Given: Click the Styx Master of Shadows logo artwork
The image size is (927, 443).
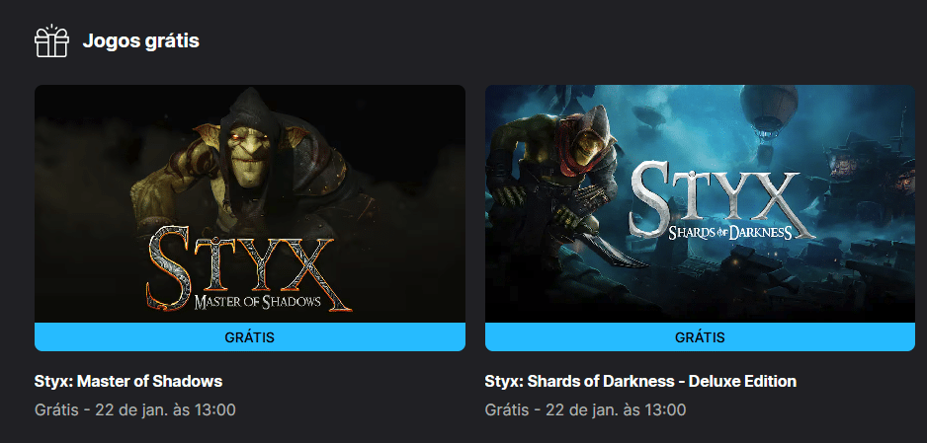Looking at the screenshot, I should click(248, 270).
